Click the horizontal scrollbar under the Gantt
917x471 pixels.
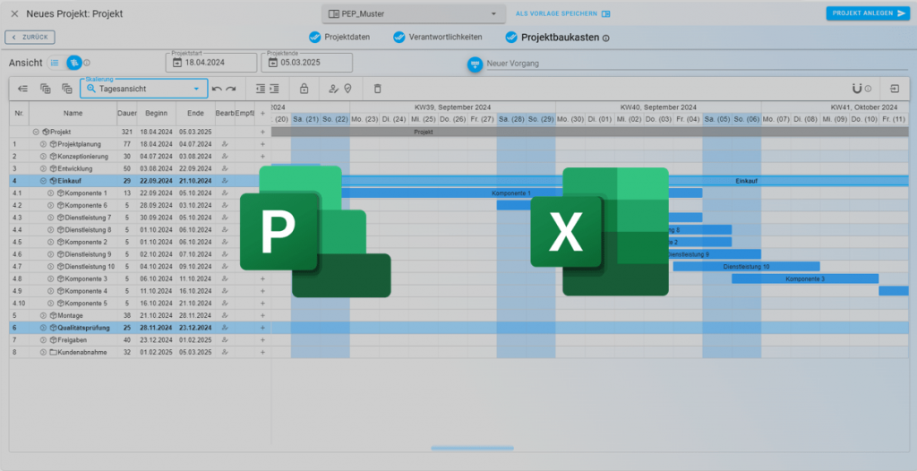(473, 449)
